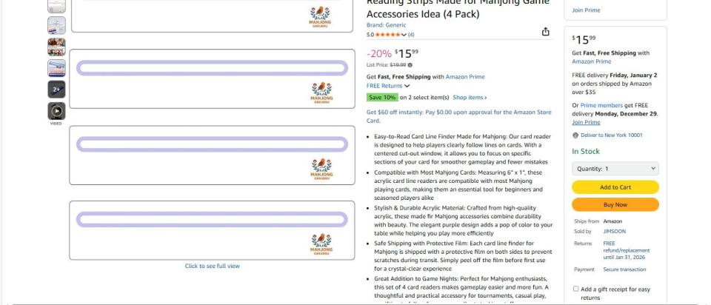
Task: Click the location pin delivery icon
Action: [x=575, y=135]
